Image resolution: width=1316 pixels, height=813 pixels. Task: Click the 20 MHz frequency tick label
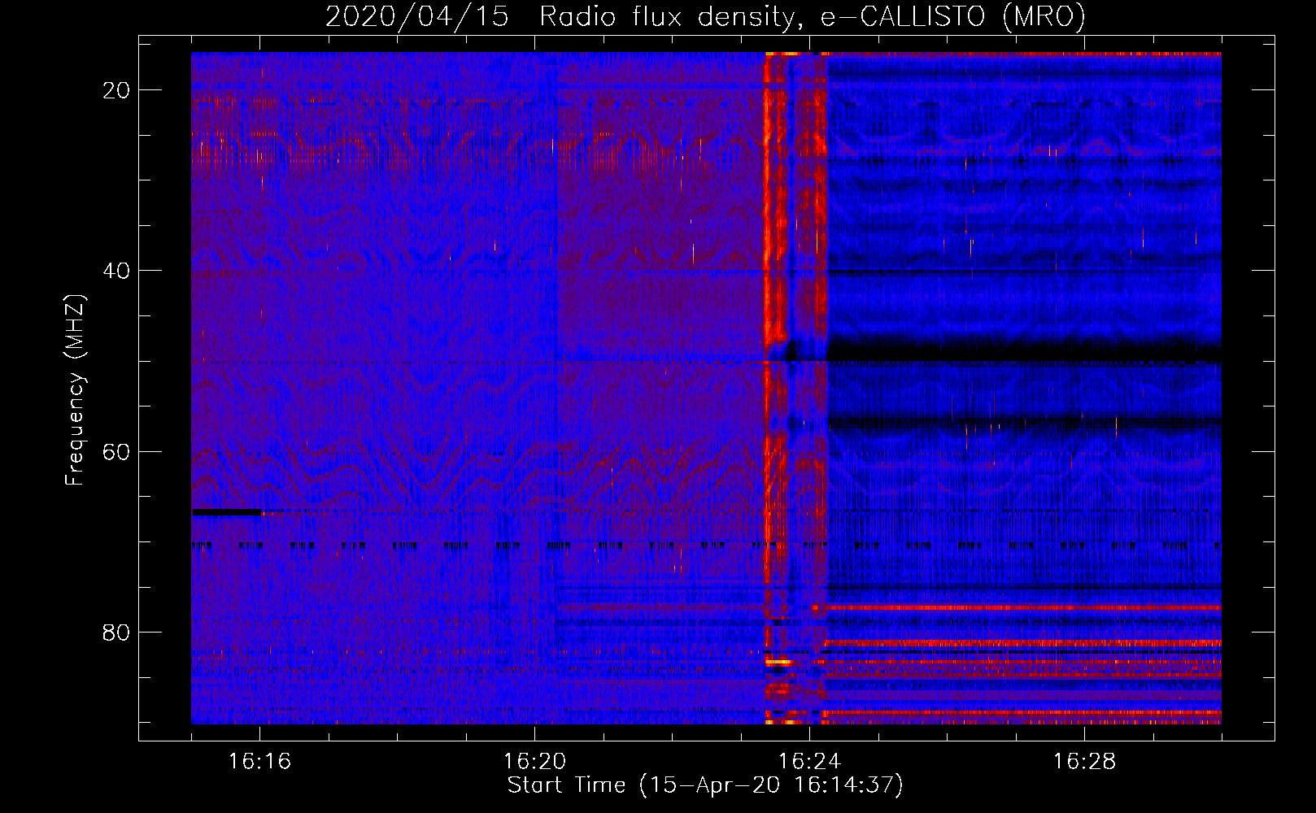pos(116,90)
